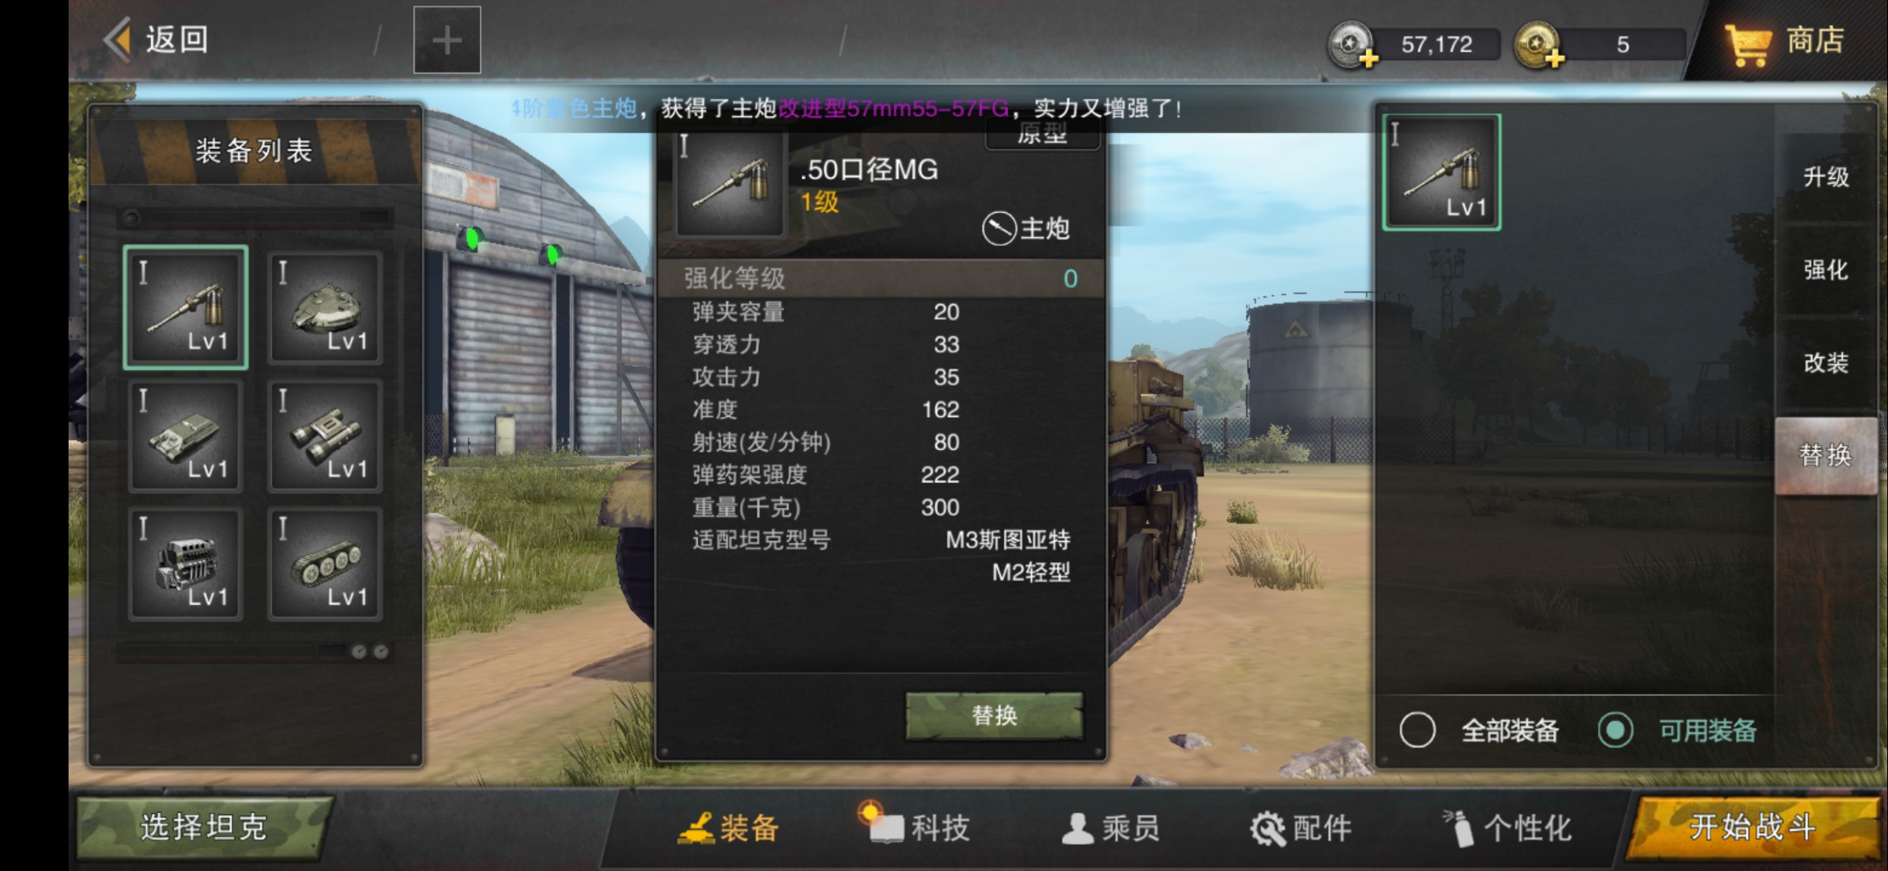Add silver coins with plus icon
The image size is (1888, 871).
(x=1353, y=45)
